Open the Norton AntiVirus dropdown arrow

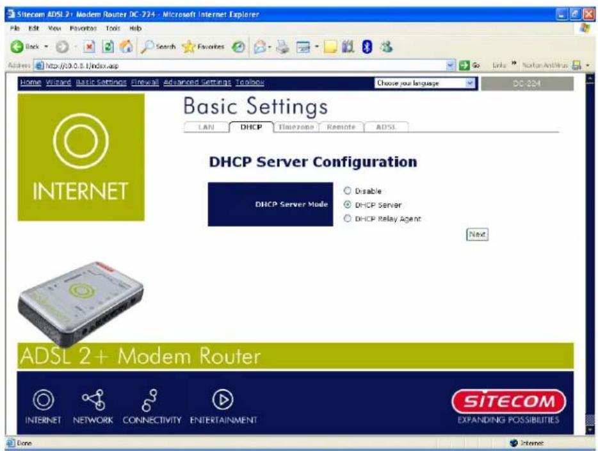tap(587, 65)
